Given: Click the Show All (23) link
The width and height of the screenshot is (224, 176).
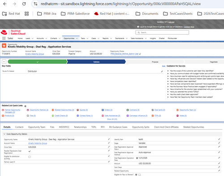Looking at the screenshot, I should [x=112, y=119].
